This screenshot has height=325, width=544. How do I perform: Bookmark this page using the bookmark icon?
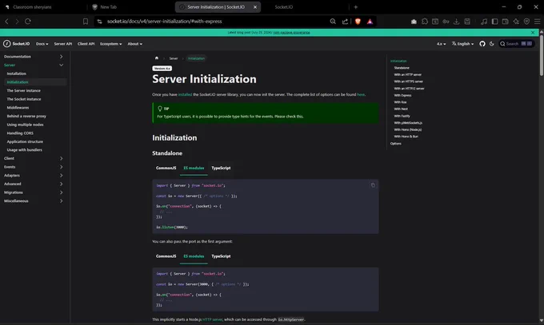coord(86,22)
